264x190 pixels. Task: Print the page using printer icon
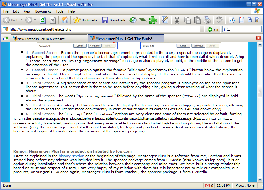[x=207, y=20]
